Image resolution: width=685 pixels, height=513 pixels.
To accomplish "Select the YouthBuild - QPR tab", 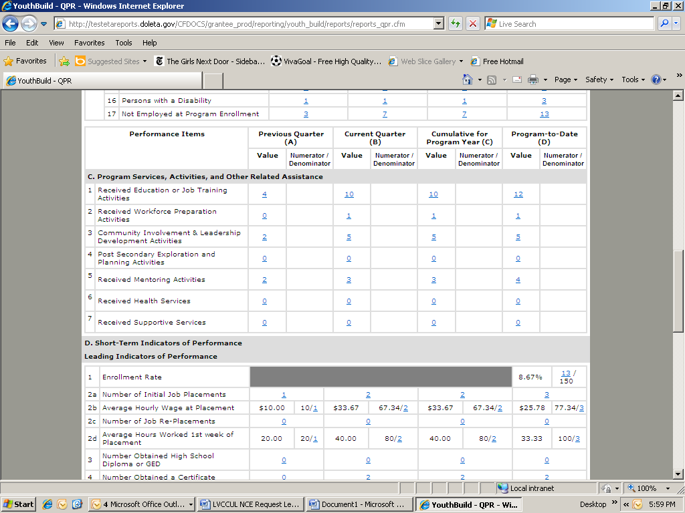I will pos(45,81).
